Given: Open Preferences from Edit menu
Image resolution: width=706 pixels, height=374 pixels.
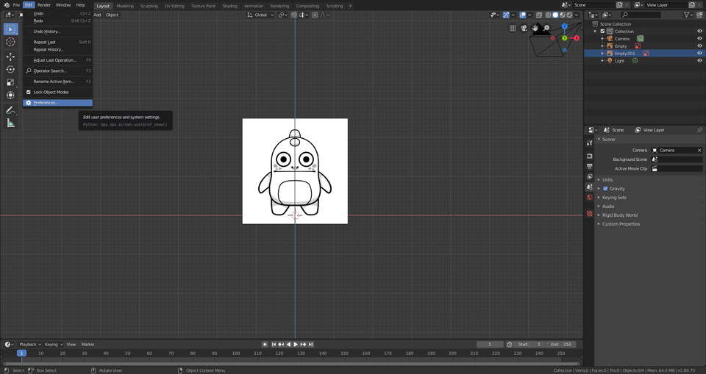Looking at the screenshot, I should click(x=57, y=103).
